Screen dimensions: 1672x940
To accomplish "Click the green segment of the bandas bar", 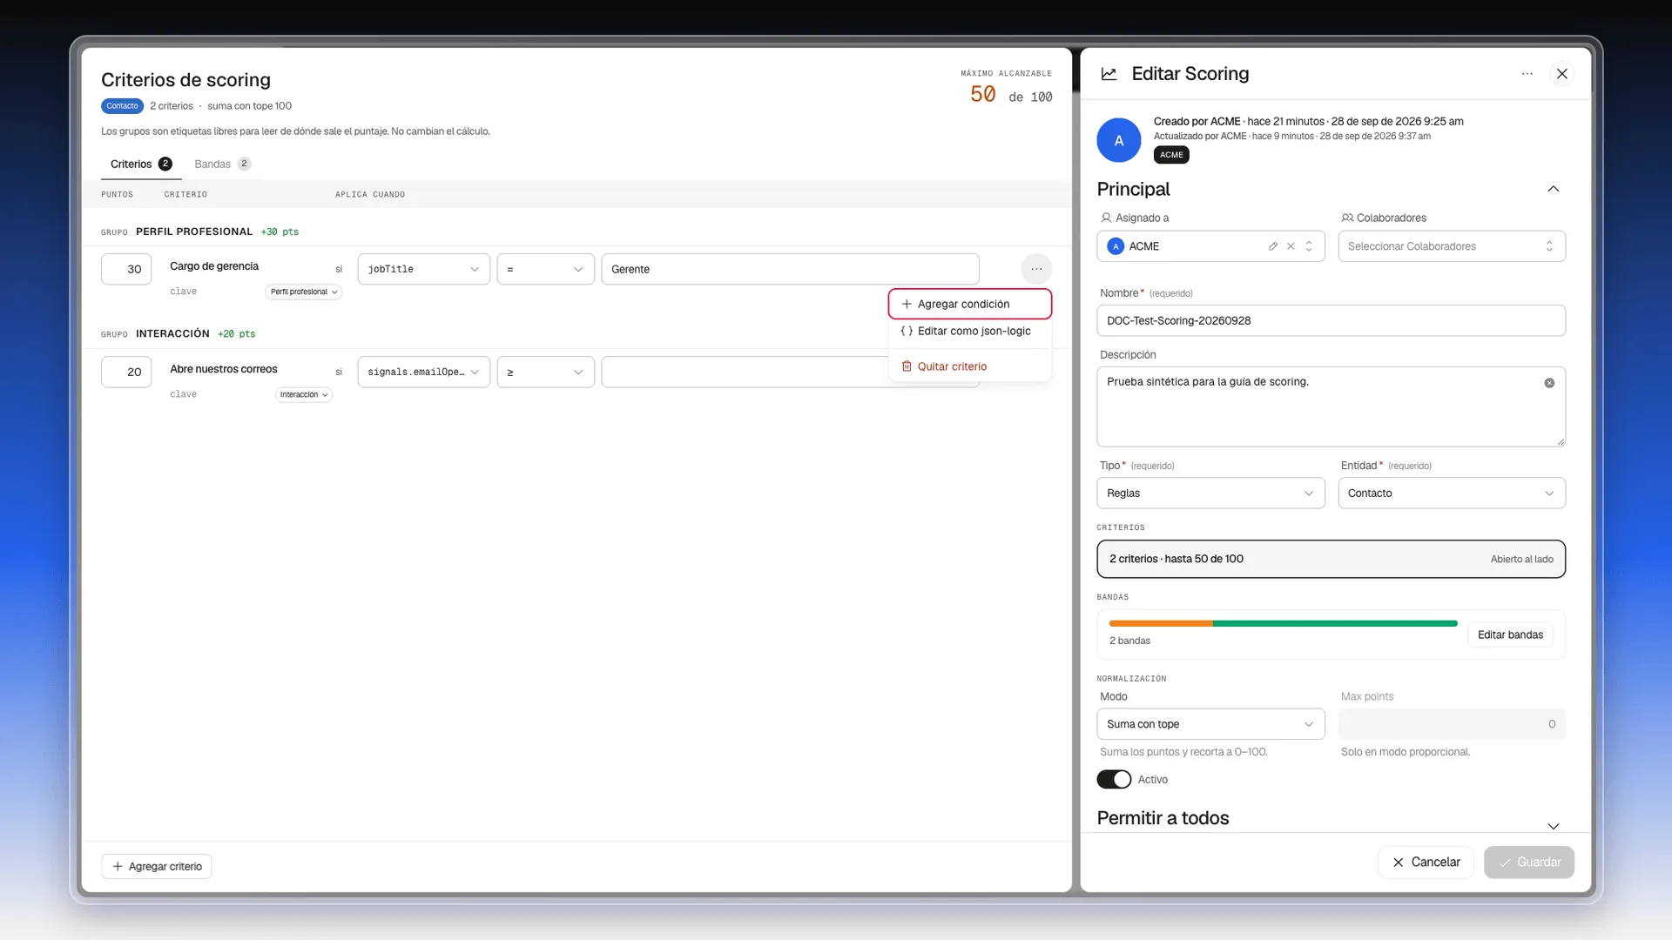I will pyautogui.click(x=1335, y=623).
